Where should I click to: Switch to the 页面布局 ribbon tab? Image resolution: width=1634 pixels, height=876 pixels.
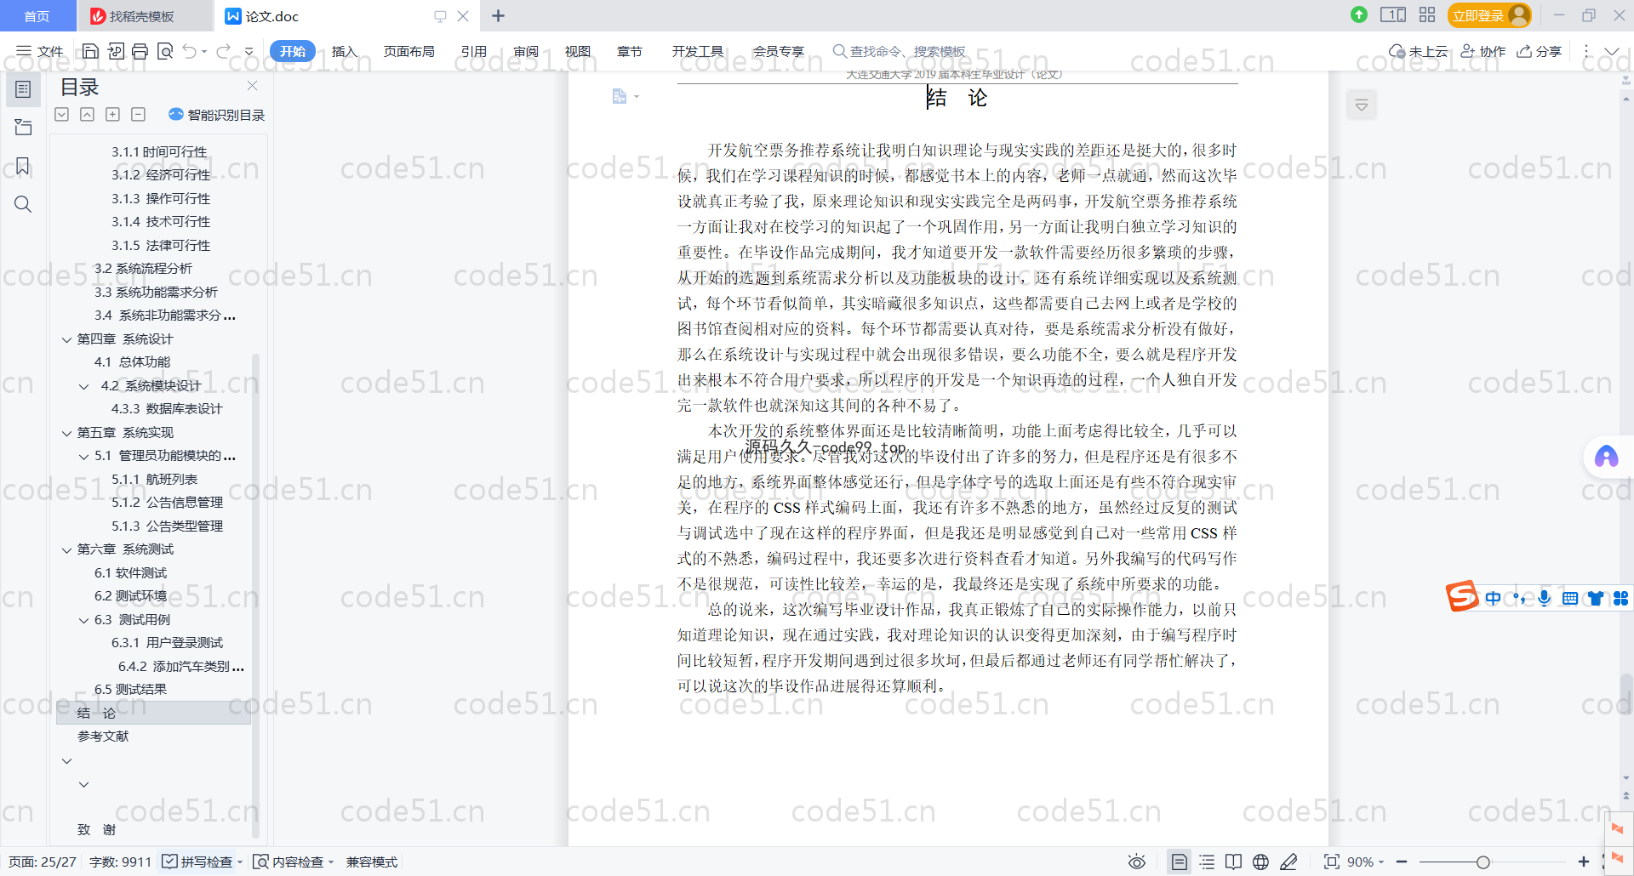pos(408,51)
